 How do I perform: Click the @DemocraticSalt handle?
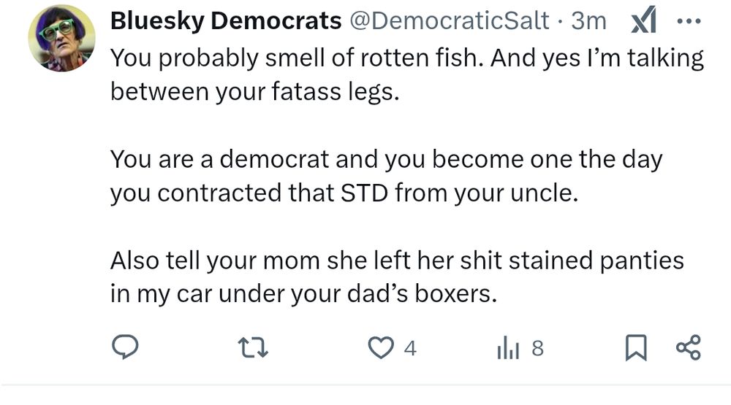pyautogui.click(x=450, y=22)
